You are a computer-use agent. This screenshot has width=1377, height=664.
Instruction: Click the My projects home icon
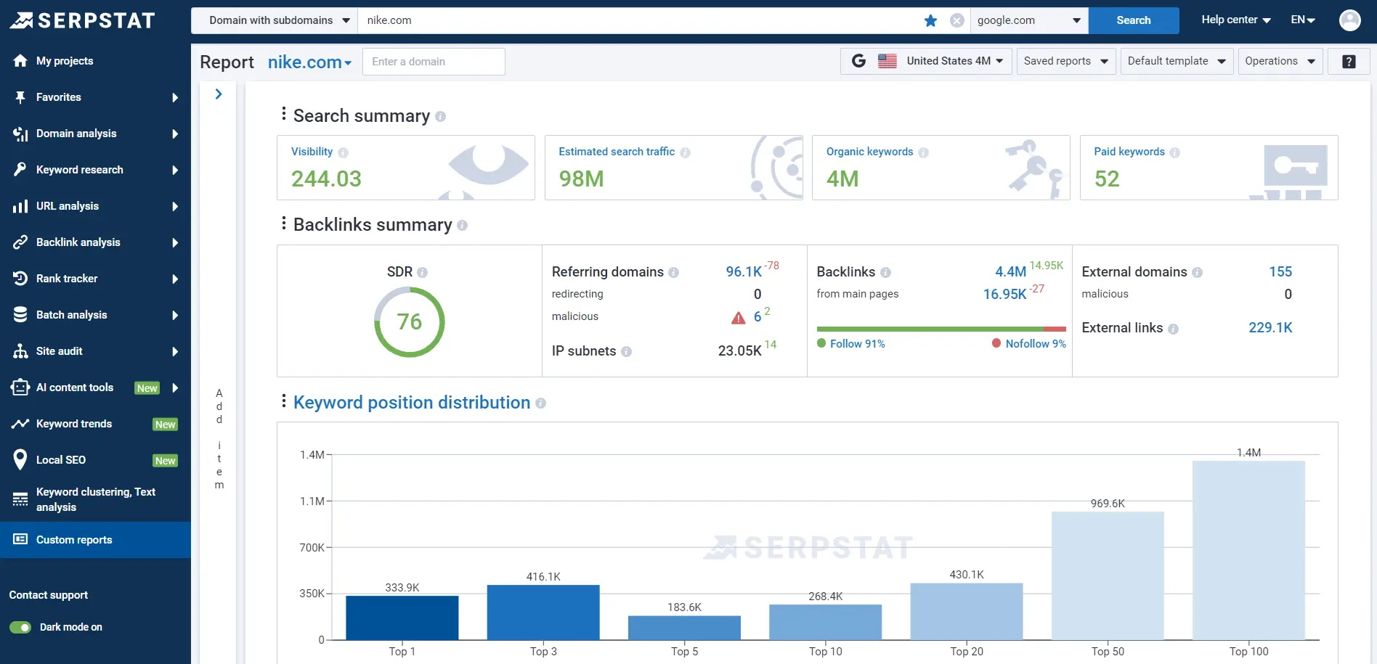point(20,61)
